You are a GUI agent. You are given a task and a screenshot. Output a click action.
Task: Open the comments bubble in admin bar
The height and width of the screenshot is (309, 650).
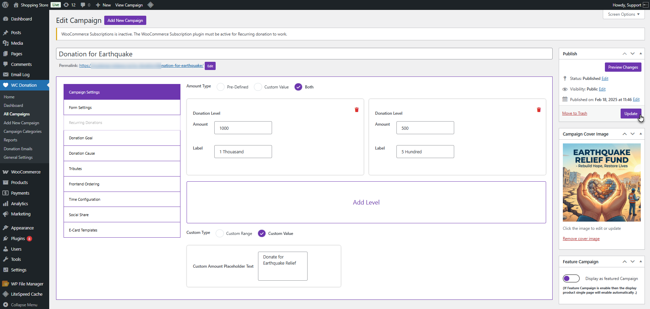[x=85, y=5]
